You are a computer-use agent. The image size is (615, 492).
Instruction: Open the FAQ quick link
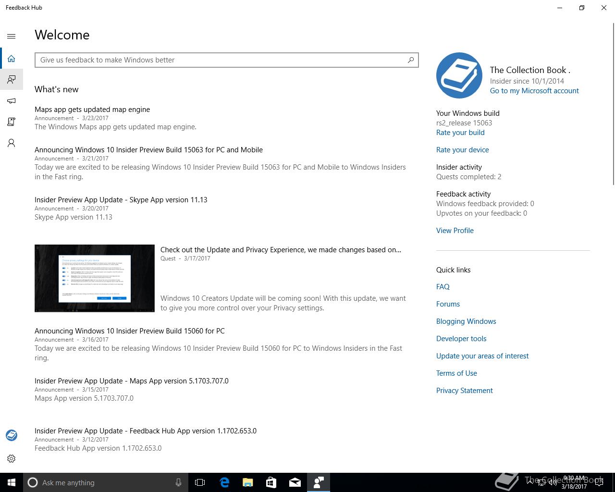coord(443,287)
